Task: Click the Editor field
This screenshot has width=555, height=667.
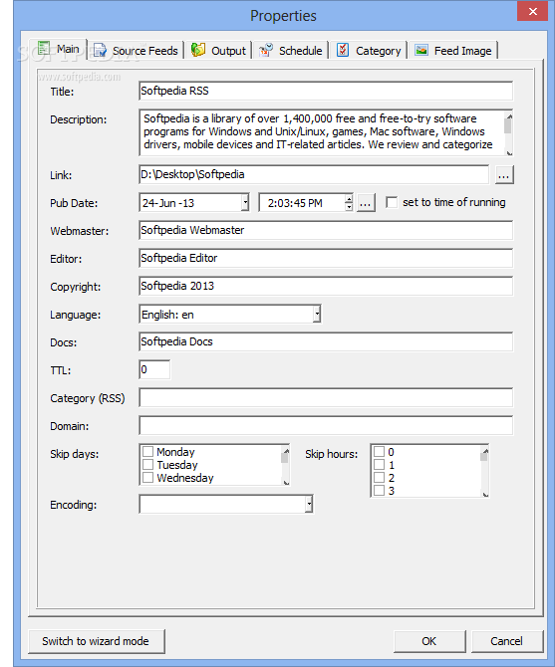Action: 326,258
